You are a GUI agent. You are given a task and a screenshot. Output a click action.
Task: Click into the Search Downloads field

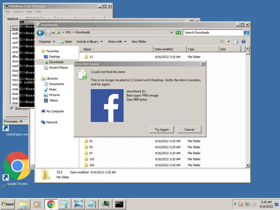click(213, 33)
